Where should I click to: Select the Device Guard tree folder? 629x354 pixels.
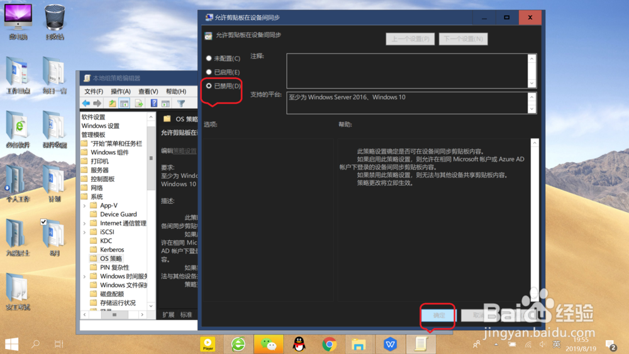tap(113, 214)
